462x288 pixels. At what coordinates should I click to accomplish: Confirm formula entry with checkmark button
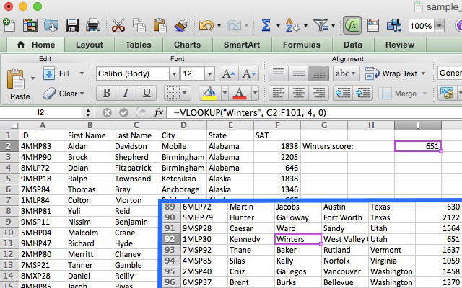click(123, 112)
